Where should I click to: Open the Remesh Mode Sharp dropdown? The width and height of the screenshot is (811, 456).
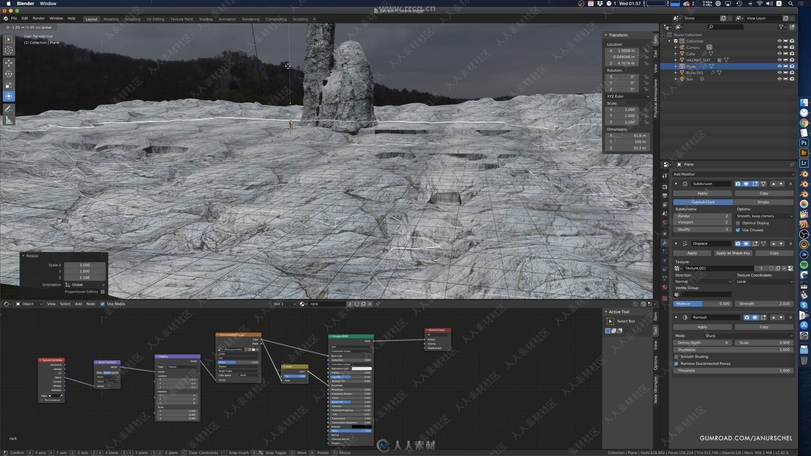[x=749, y=336]
